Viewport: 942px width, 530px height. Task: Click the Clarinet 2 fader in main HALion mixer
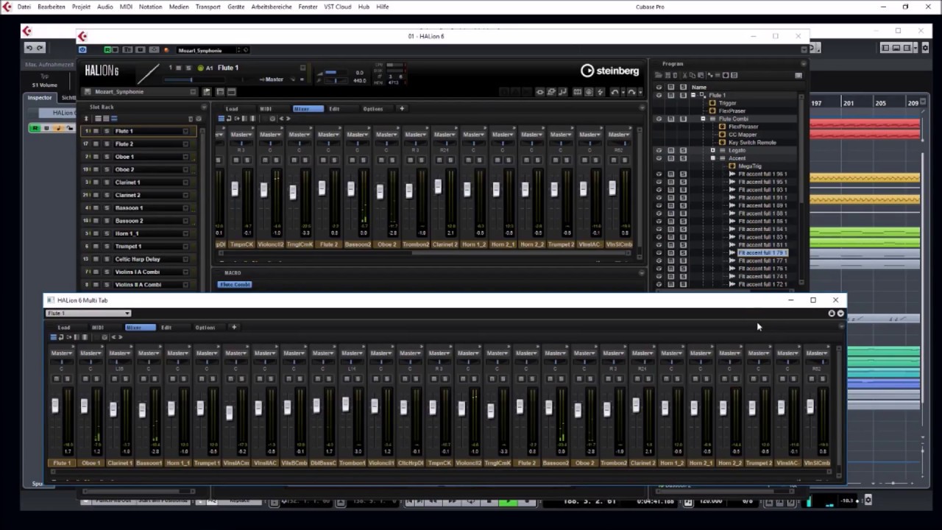(438, 187)
